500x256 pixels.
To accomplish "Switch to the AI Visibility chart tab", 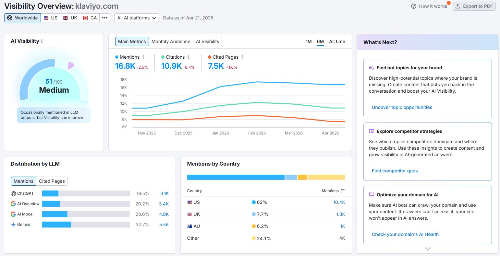I will (208, 41).
